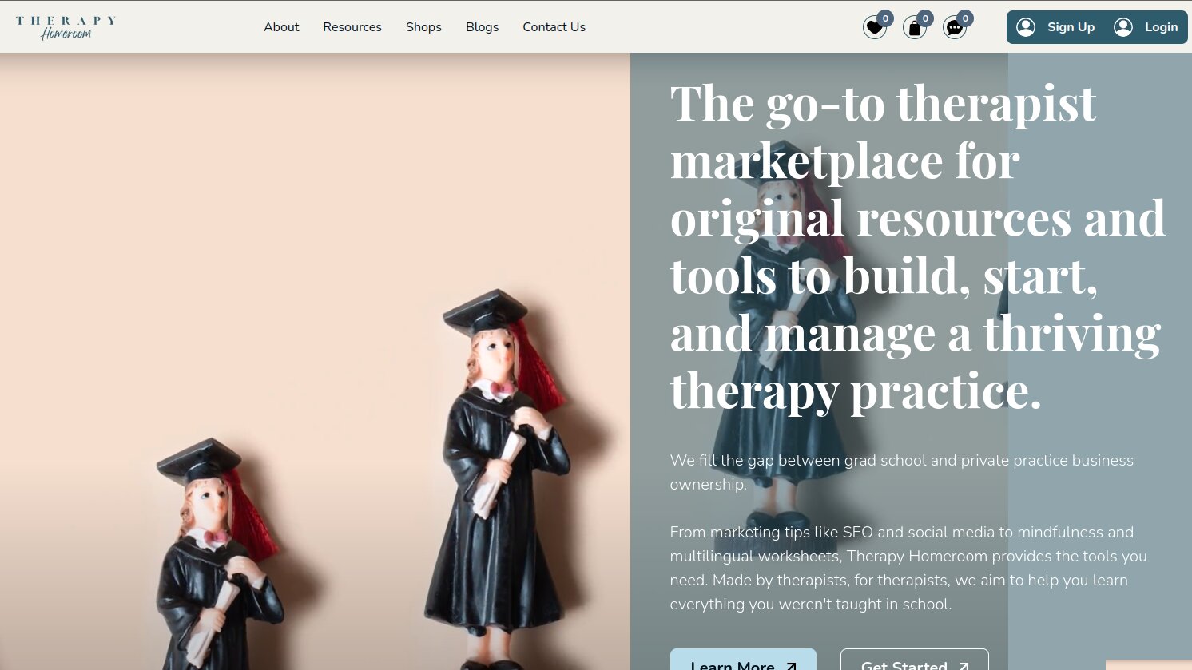1192x670 pixels.
Task: Open the shopping bag cart icon
Action: pos(914,28)
